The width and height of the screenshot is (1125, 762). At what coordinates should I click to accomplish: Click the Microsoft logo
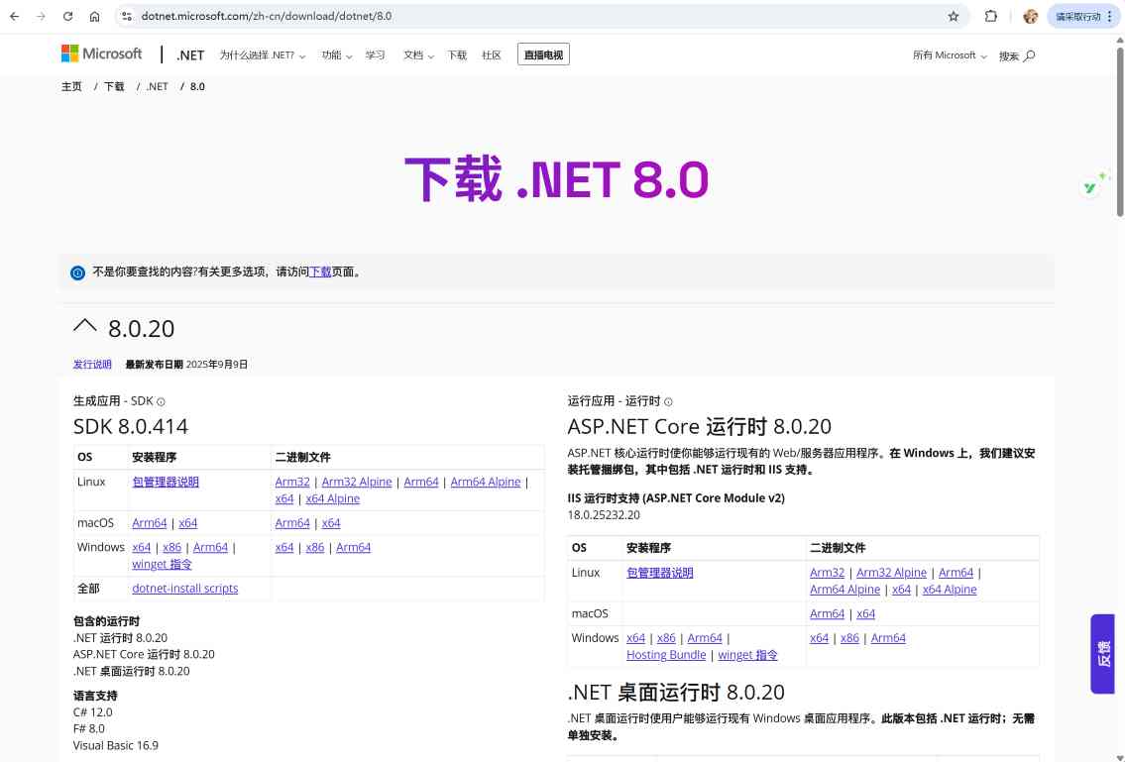102,54
